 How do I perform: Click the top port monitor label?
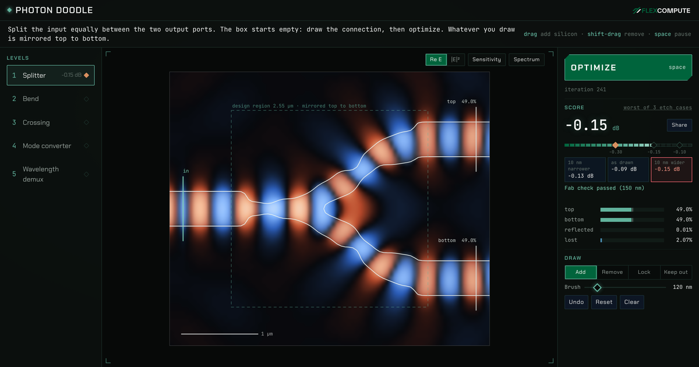coord(461,101)
